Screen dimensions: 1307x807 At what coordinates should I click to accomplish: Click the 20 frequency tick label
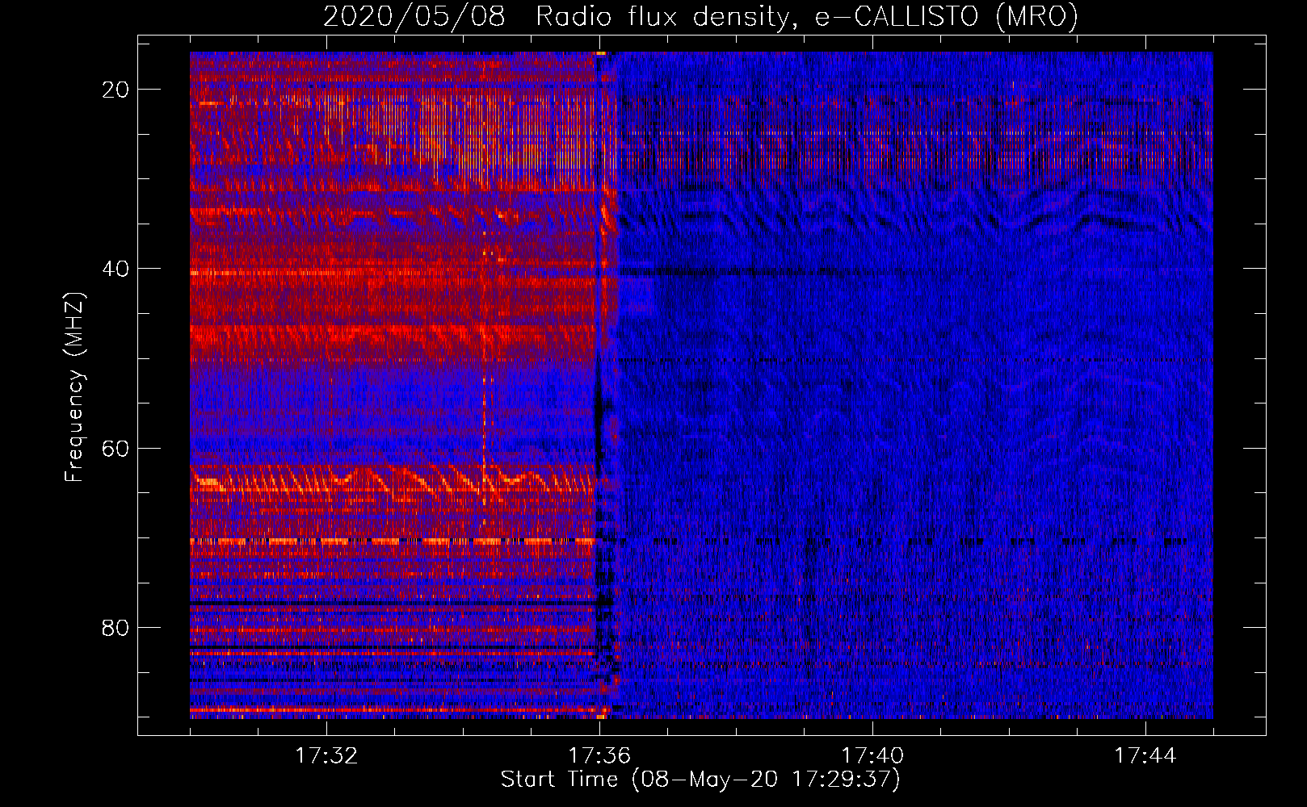tap(116, 90)
